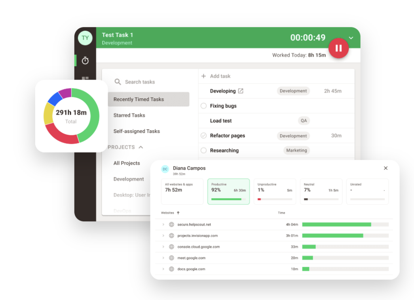The height and width of the screenshot is (300, 414).
Task: Expand secure.helpscout.net row
Action: point(163,224)
